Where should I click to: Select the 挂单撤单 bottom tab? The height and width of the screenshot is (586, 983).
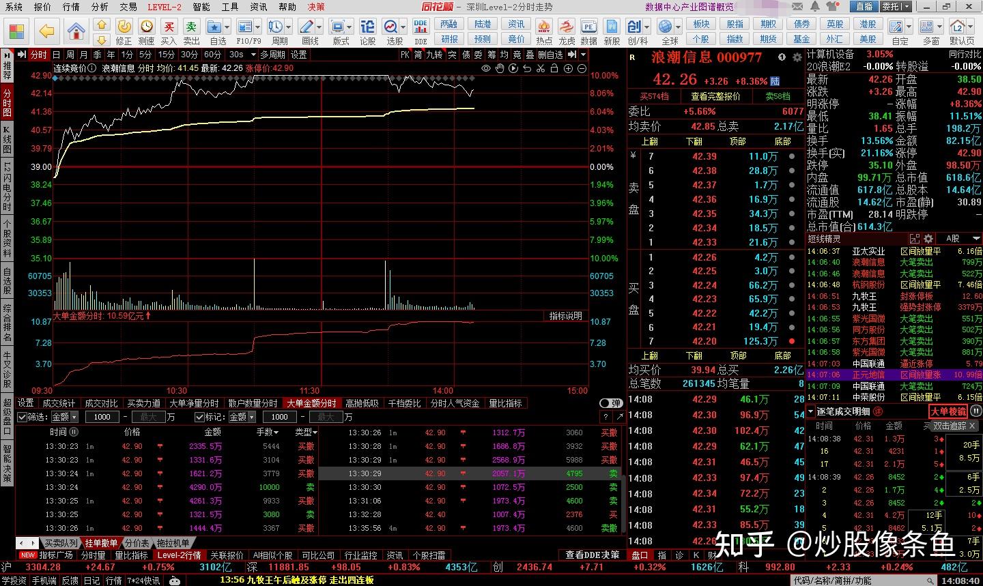click(101, 543)
